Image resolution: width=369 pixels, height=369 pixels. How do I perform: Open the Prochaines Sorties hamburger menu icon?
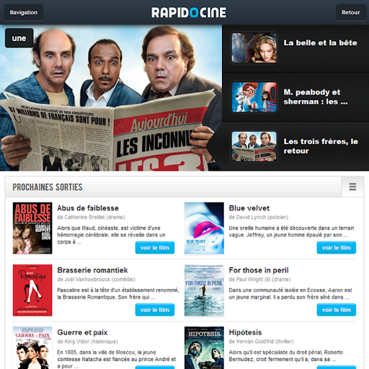click(x=352, y=187)
